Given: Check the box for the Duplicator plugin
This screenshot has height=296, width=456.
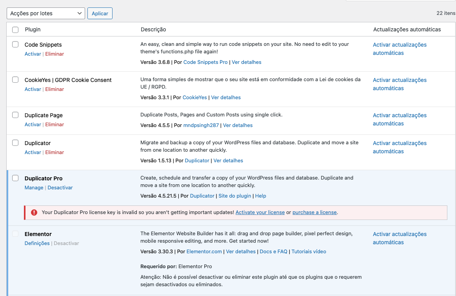Looking at the screenshot, I should click(x=15, y=143).
